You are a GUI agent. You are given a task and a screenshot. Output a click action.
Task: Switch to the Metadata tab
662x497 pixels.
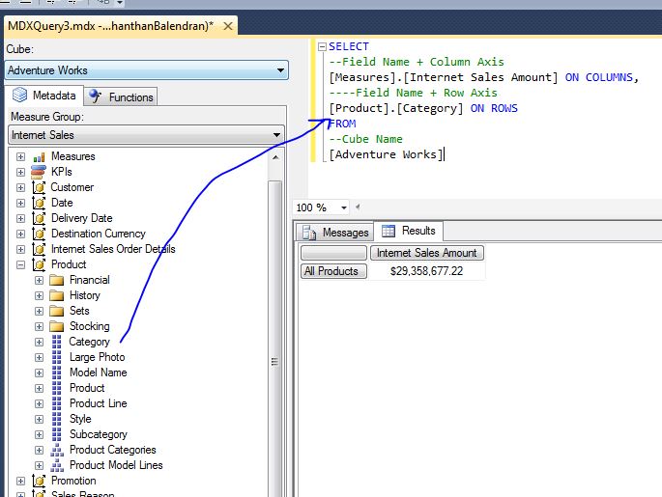point(43,96)
